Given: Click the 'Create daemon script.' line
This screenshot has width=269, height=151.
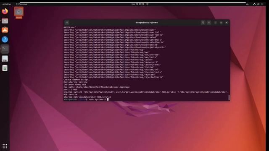Looking at the screenshot, I should pyautogui.click(x=76, y=80).
